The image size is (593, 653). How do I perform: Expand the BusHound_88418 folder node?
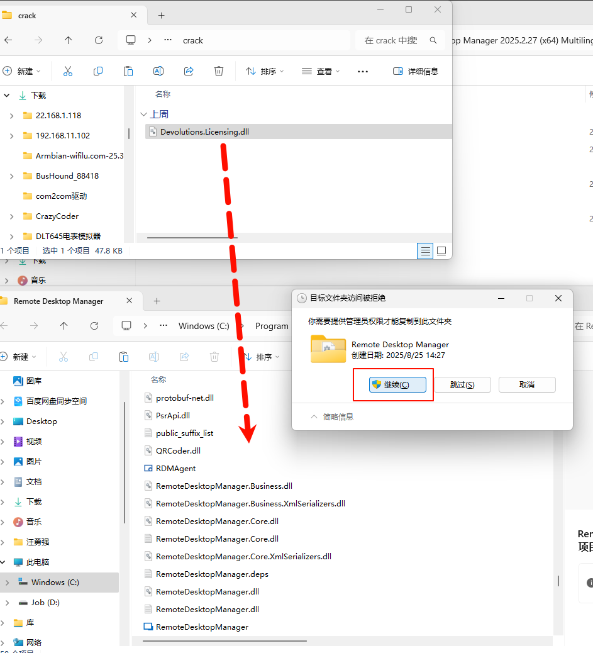pos(12,176)
